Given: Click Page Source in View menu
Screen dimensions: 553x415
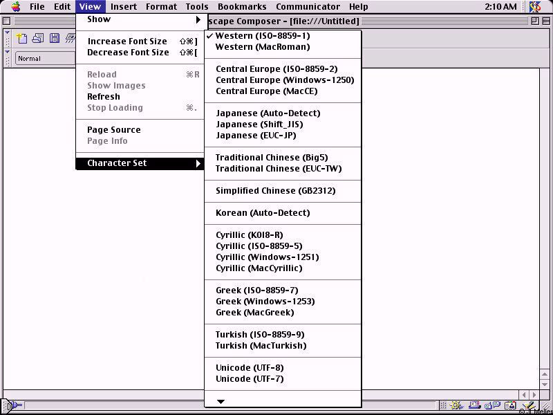Looking at the screenshot, I should pos(113,130).
